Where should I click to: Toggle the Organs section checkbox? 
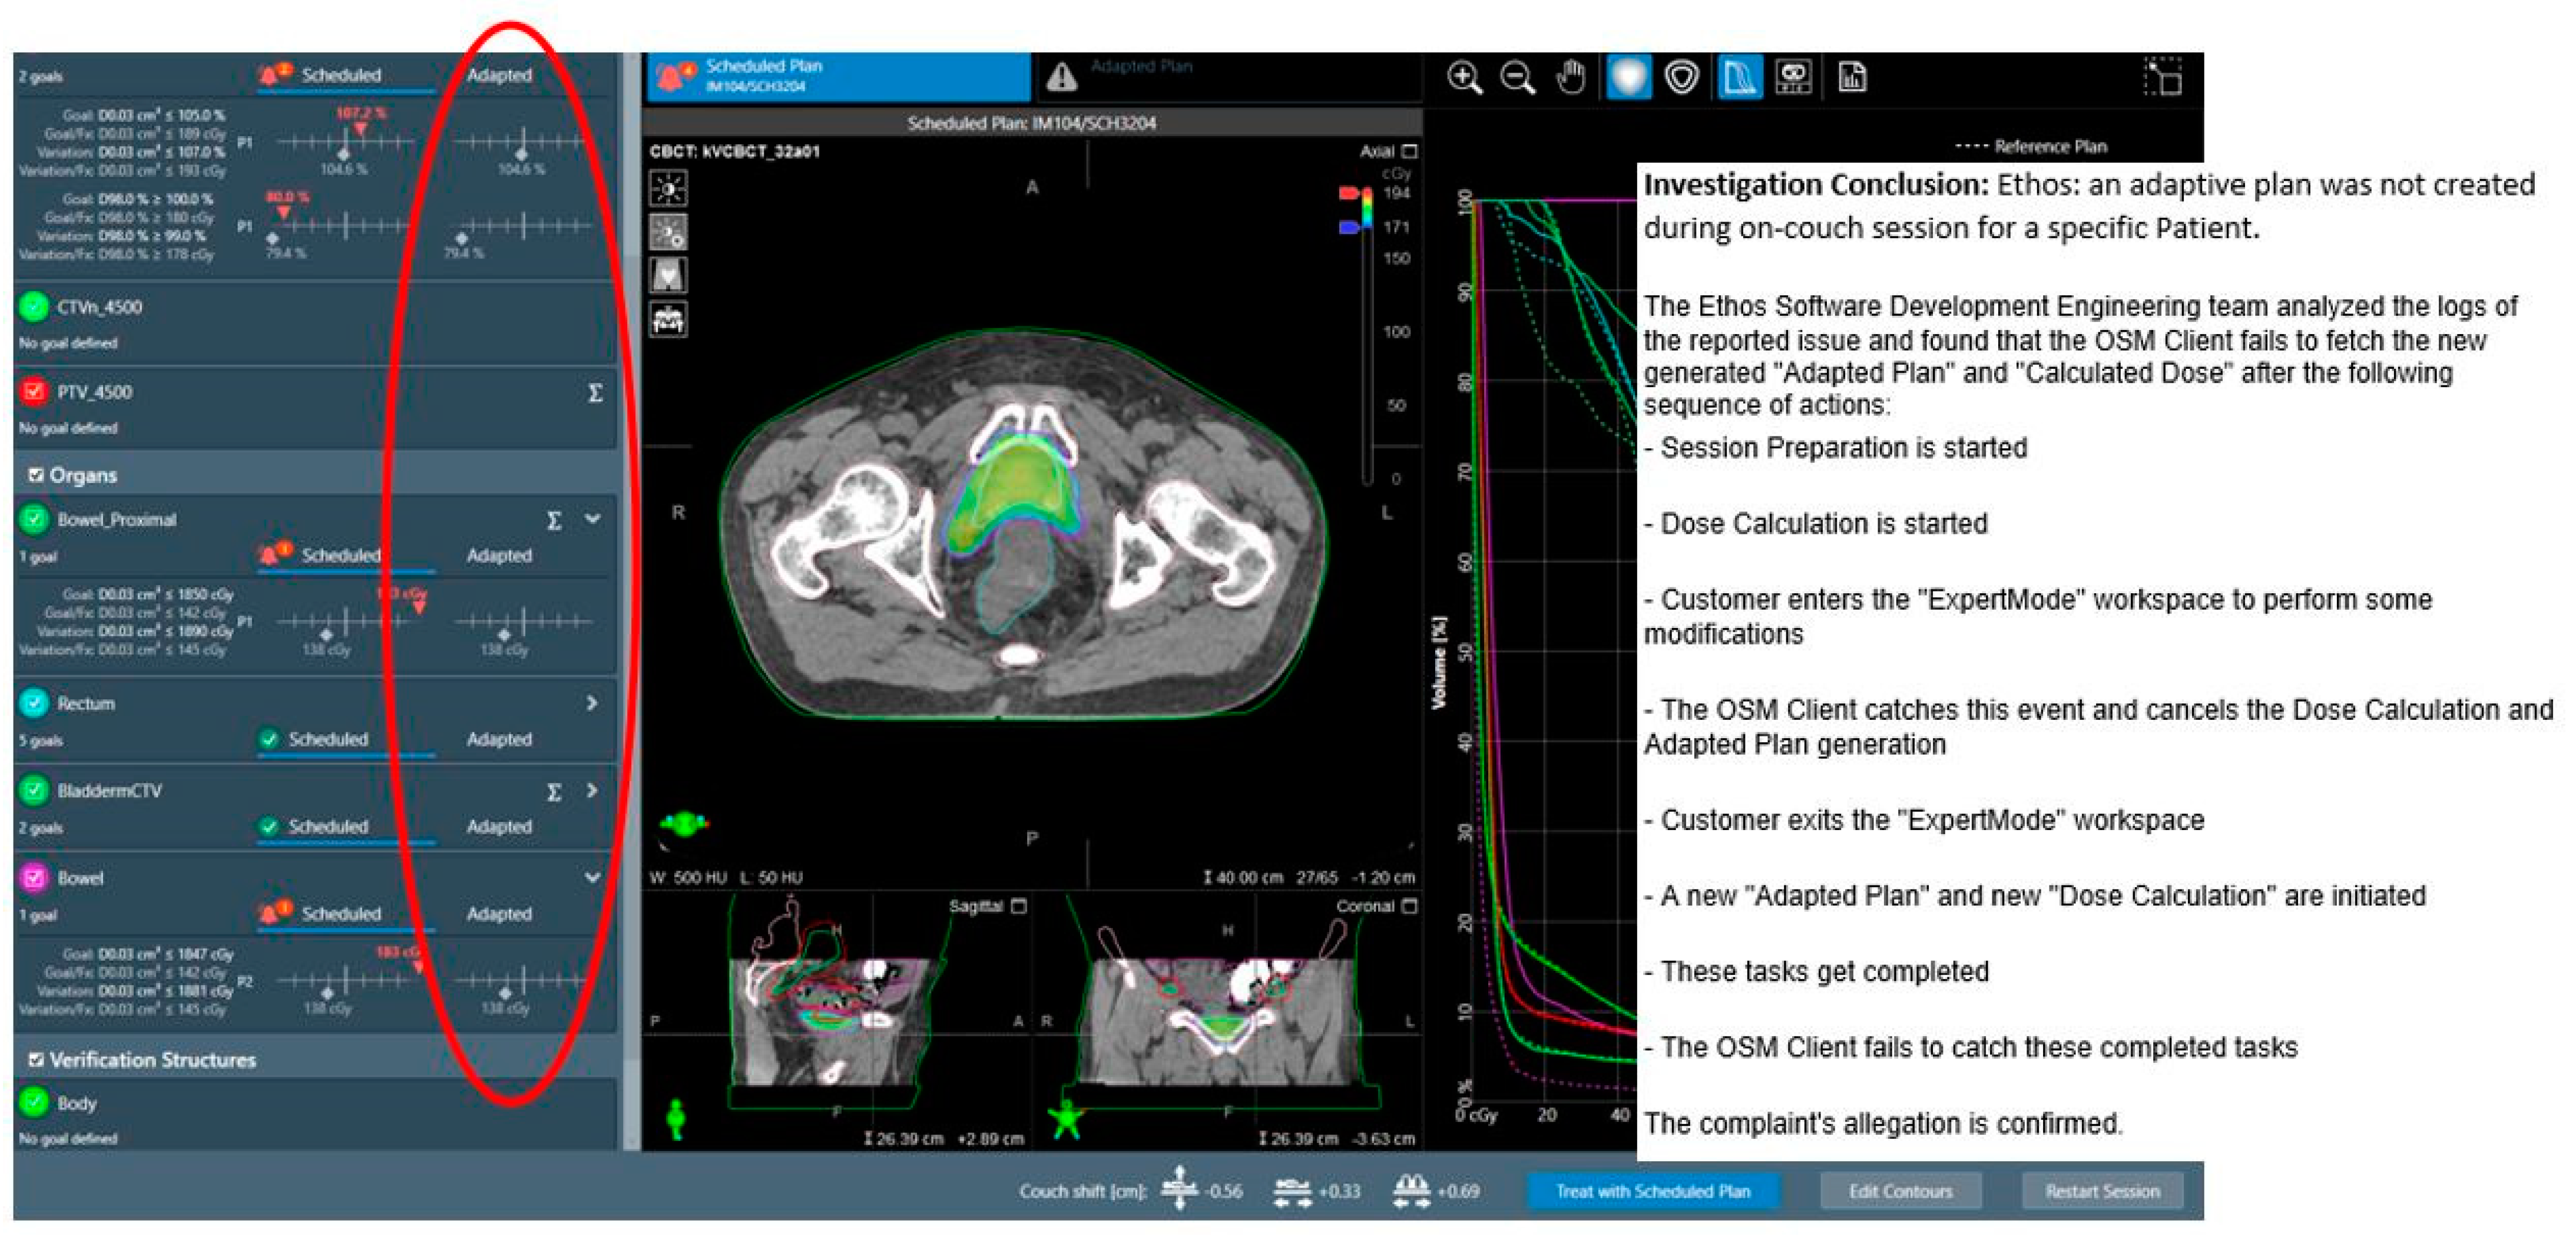pyautogui.click(x=36, y=475)
